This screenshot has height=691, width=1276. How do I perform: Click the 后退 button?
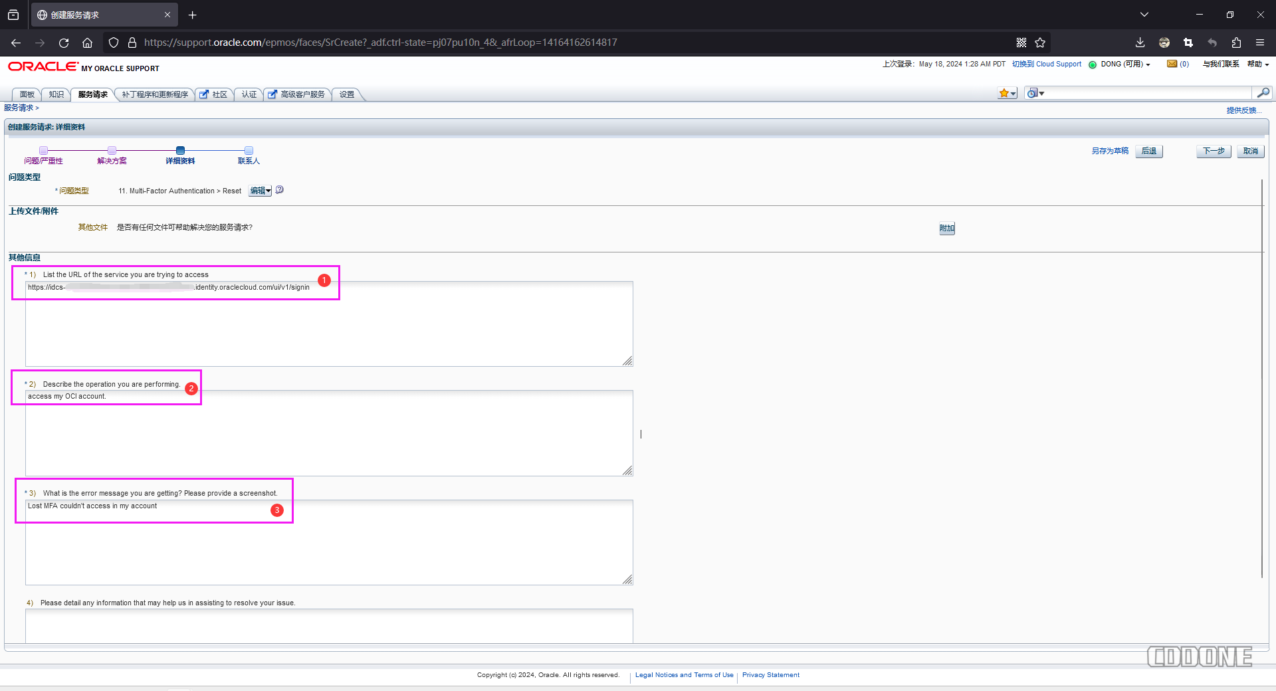click(x=1149, y=151)
